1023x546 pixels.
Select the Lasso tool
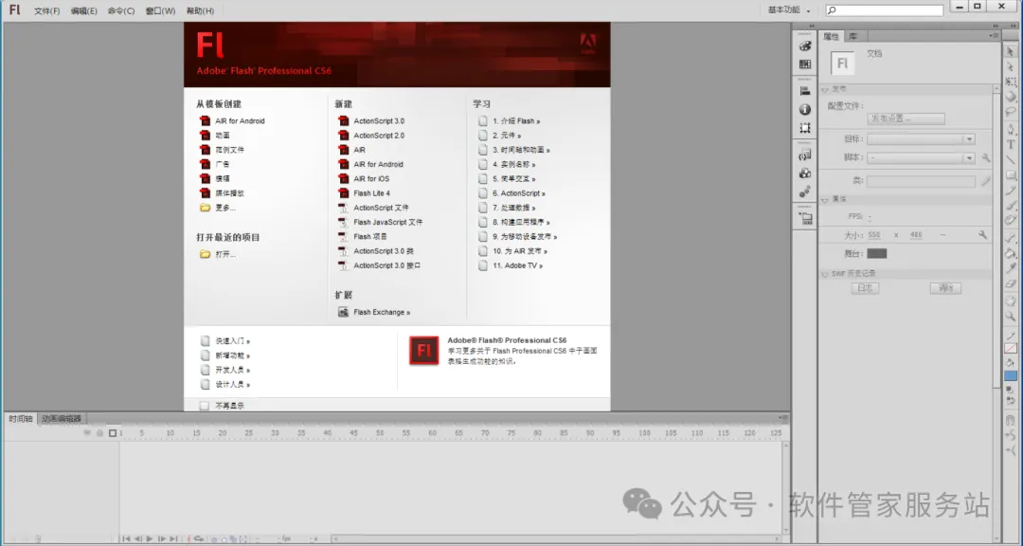point(1011,111)
